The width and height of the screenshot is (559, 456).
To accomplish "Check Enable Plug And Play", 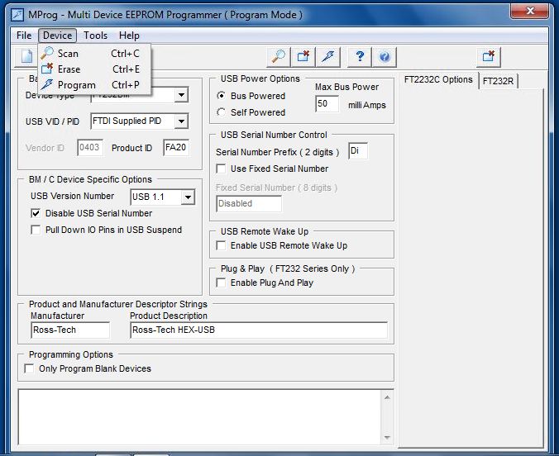I will point(221,283).
